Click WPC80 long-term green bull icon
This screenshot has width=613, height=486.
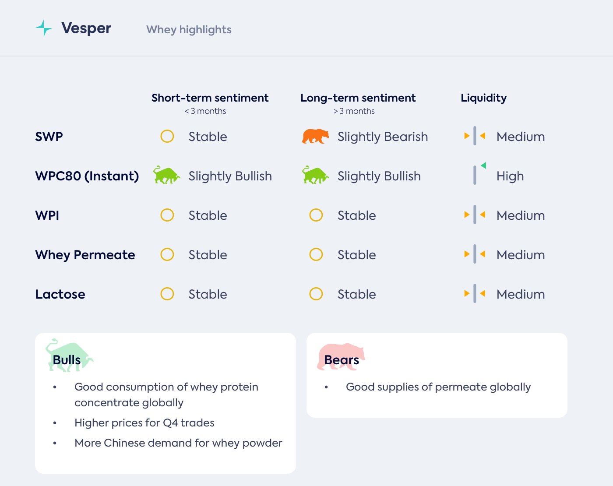(x=315, y=175)
